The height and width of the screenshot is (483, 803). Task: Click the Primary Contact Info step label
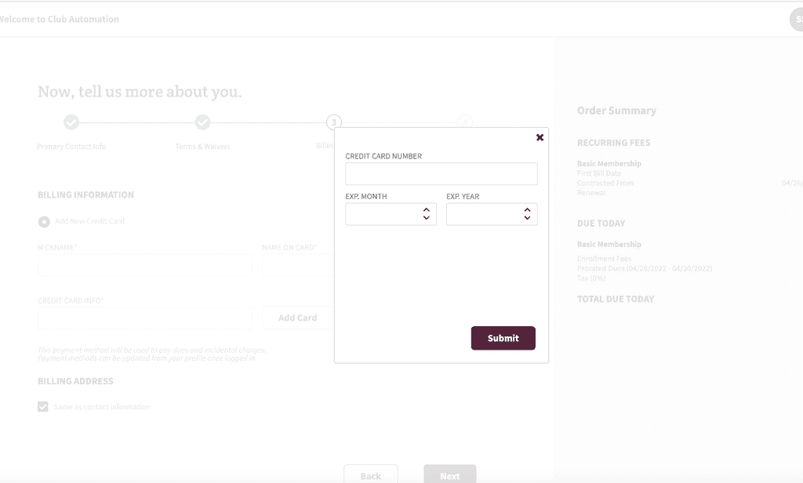click(x=71, y=147)
